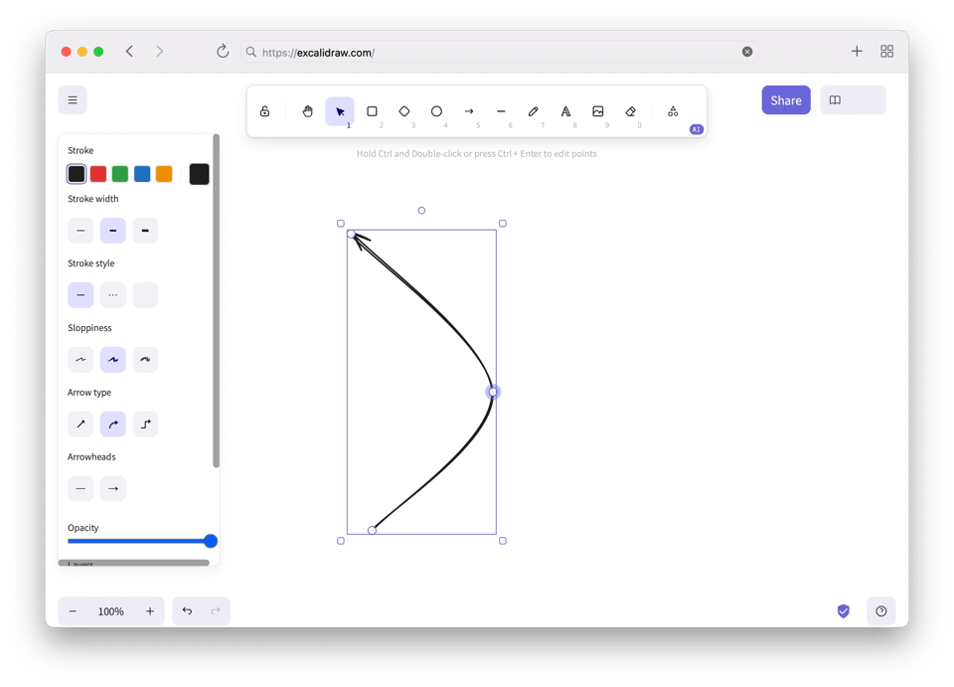Select the Hand panning tool
The height and width of the screenshot is (687, 954).
307,110
